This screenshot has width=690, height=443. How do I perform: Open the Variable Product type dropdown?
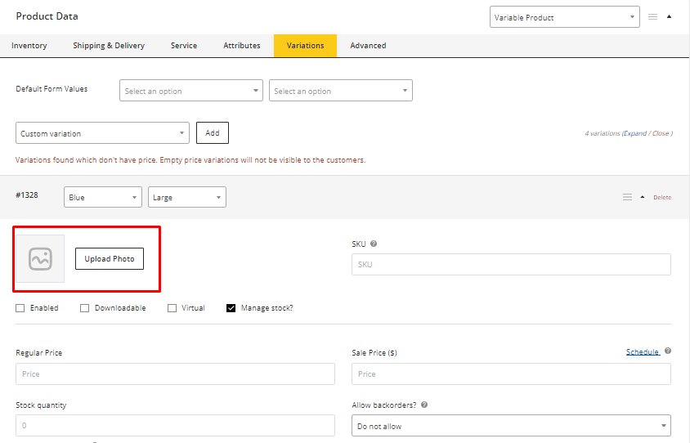tap(564, 17)
